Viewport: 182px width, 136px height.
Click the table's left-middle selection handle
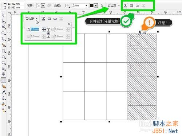[x=61, y=77]
